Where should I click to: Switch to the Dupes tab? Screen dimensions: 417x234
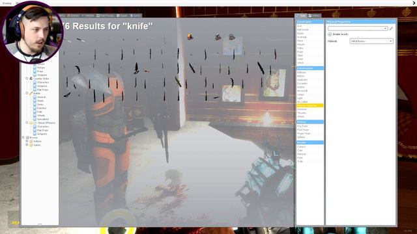coord(122,16)
